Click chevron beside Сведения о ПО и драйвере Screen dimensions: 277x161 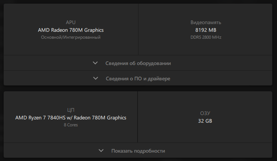(x=96, y=78)
